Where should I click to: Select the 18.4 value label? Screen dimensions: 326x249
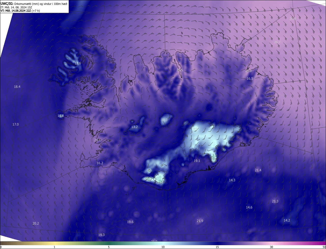point(17,87)
